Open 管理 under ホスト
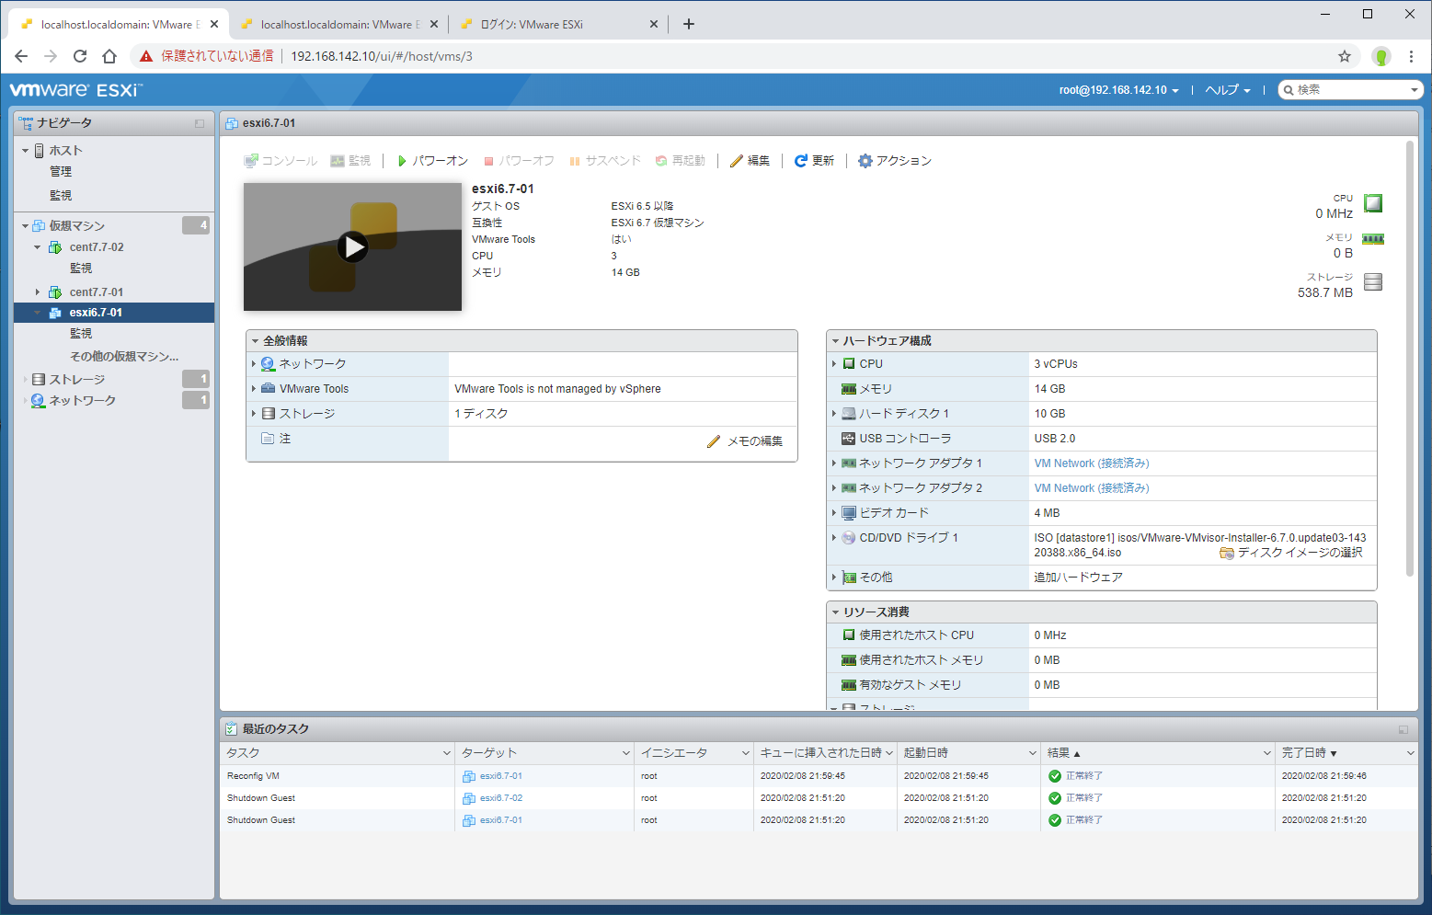The width and height of the screenshot is (1432, 915). click(61, 172)
